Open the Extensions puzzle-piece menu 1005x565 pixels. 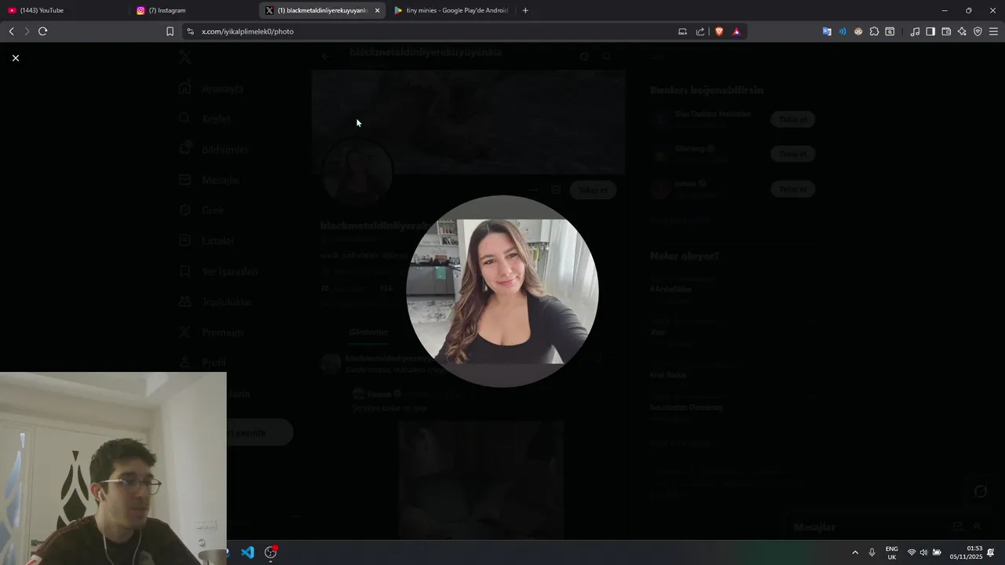874,31
